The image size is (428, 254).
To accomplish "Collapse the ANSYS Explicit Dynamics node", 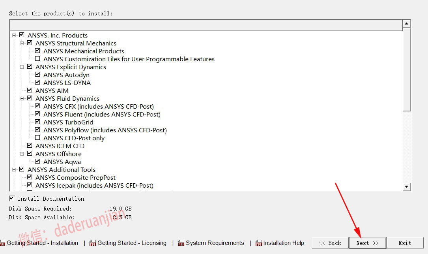I will coord(22,67).
